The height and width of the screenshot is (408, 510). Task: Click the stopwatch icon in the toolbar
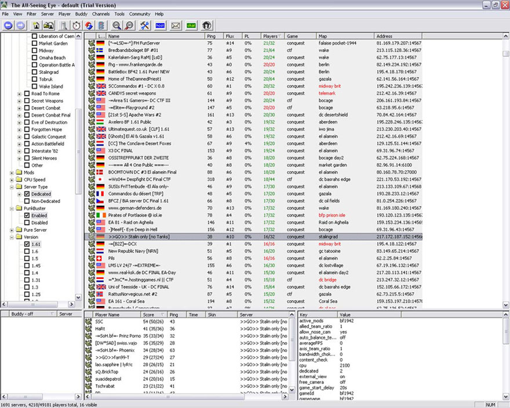[x=76, y=25]
